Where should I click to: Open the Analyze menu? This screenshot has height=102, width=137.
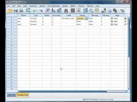click(x=42, y=6)
